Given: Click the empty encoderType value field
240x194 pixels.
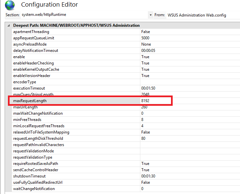Looking at the screenshot, I should (x=190, y=82).
